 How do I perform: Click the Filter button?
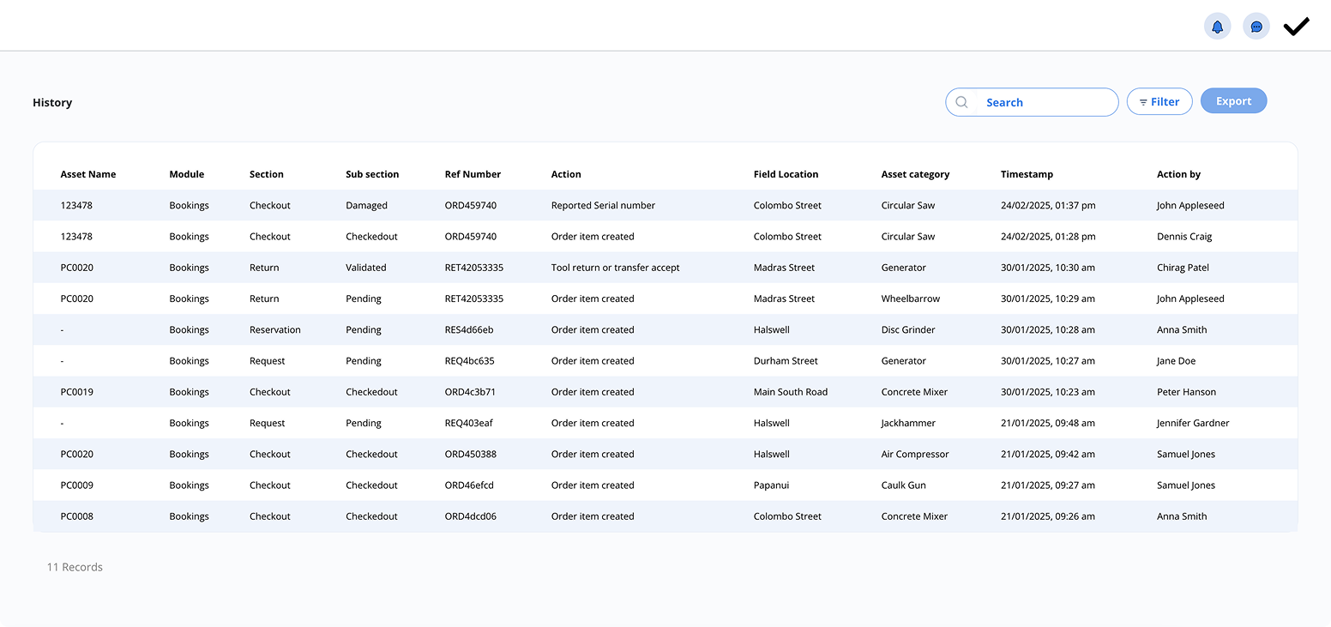(1159, 101)
